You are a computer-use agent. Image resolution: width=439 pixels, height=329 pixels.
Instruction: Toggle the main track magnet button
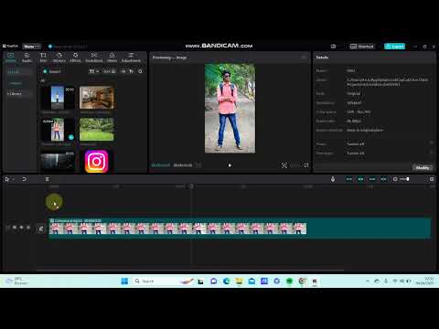[x=349, y=179]
